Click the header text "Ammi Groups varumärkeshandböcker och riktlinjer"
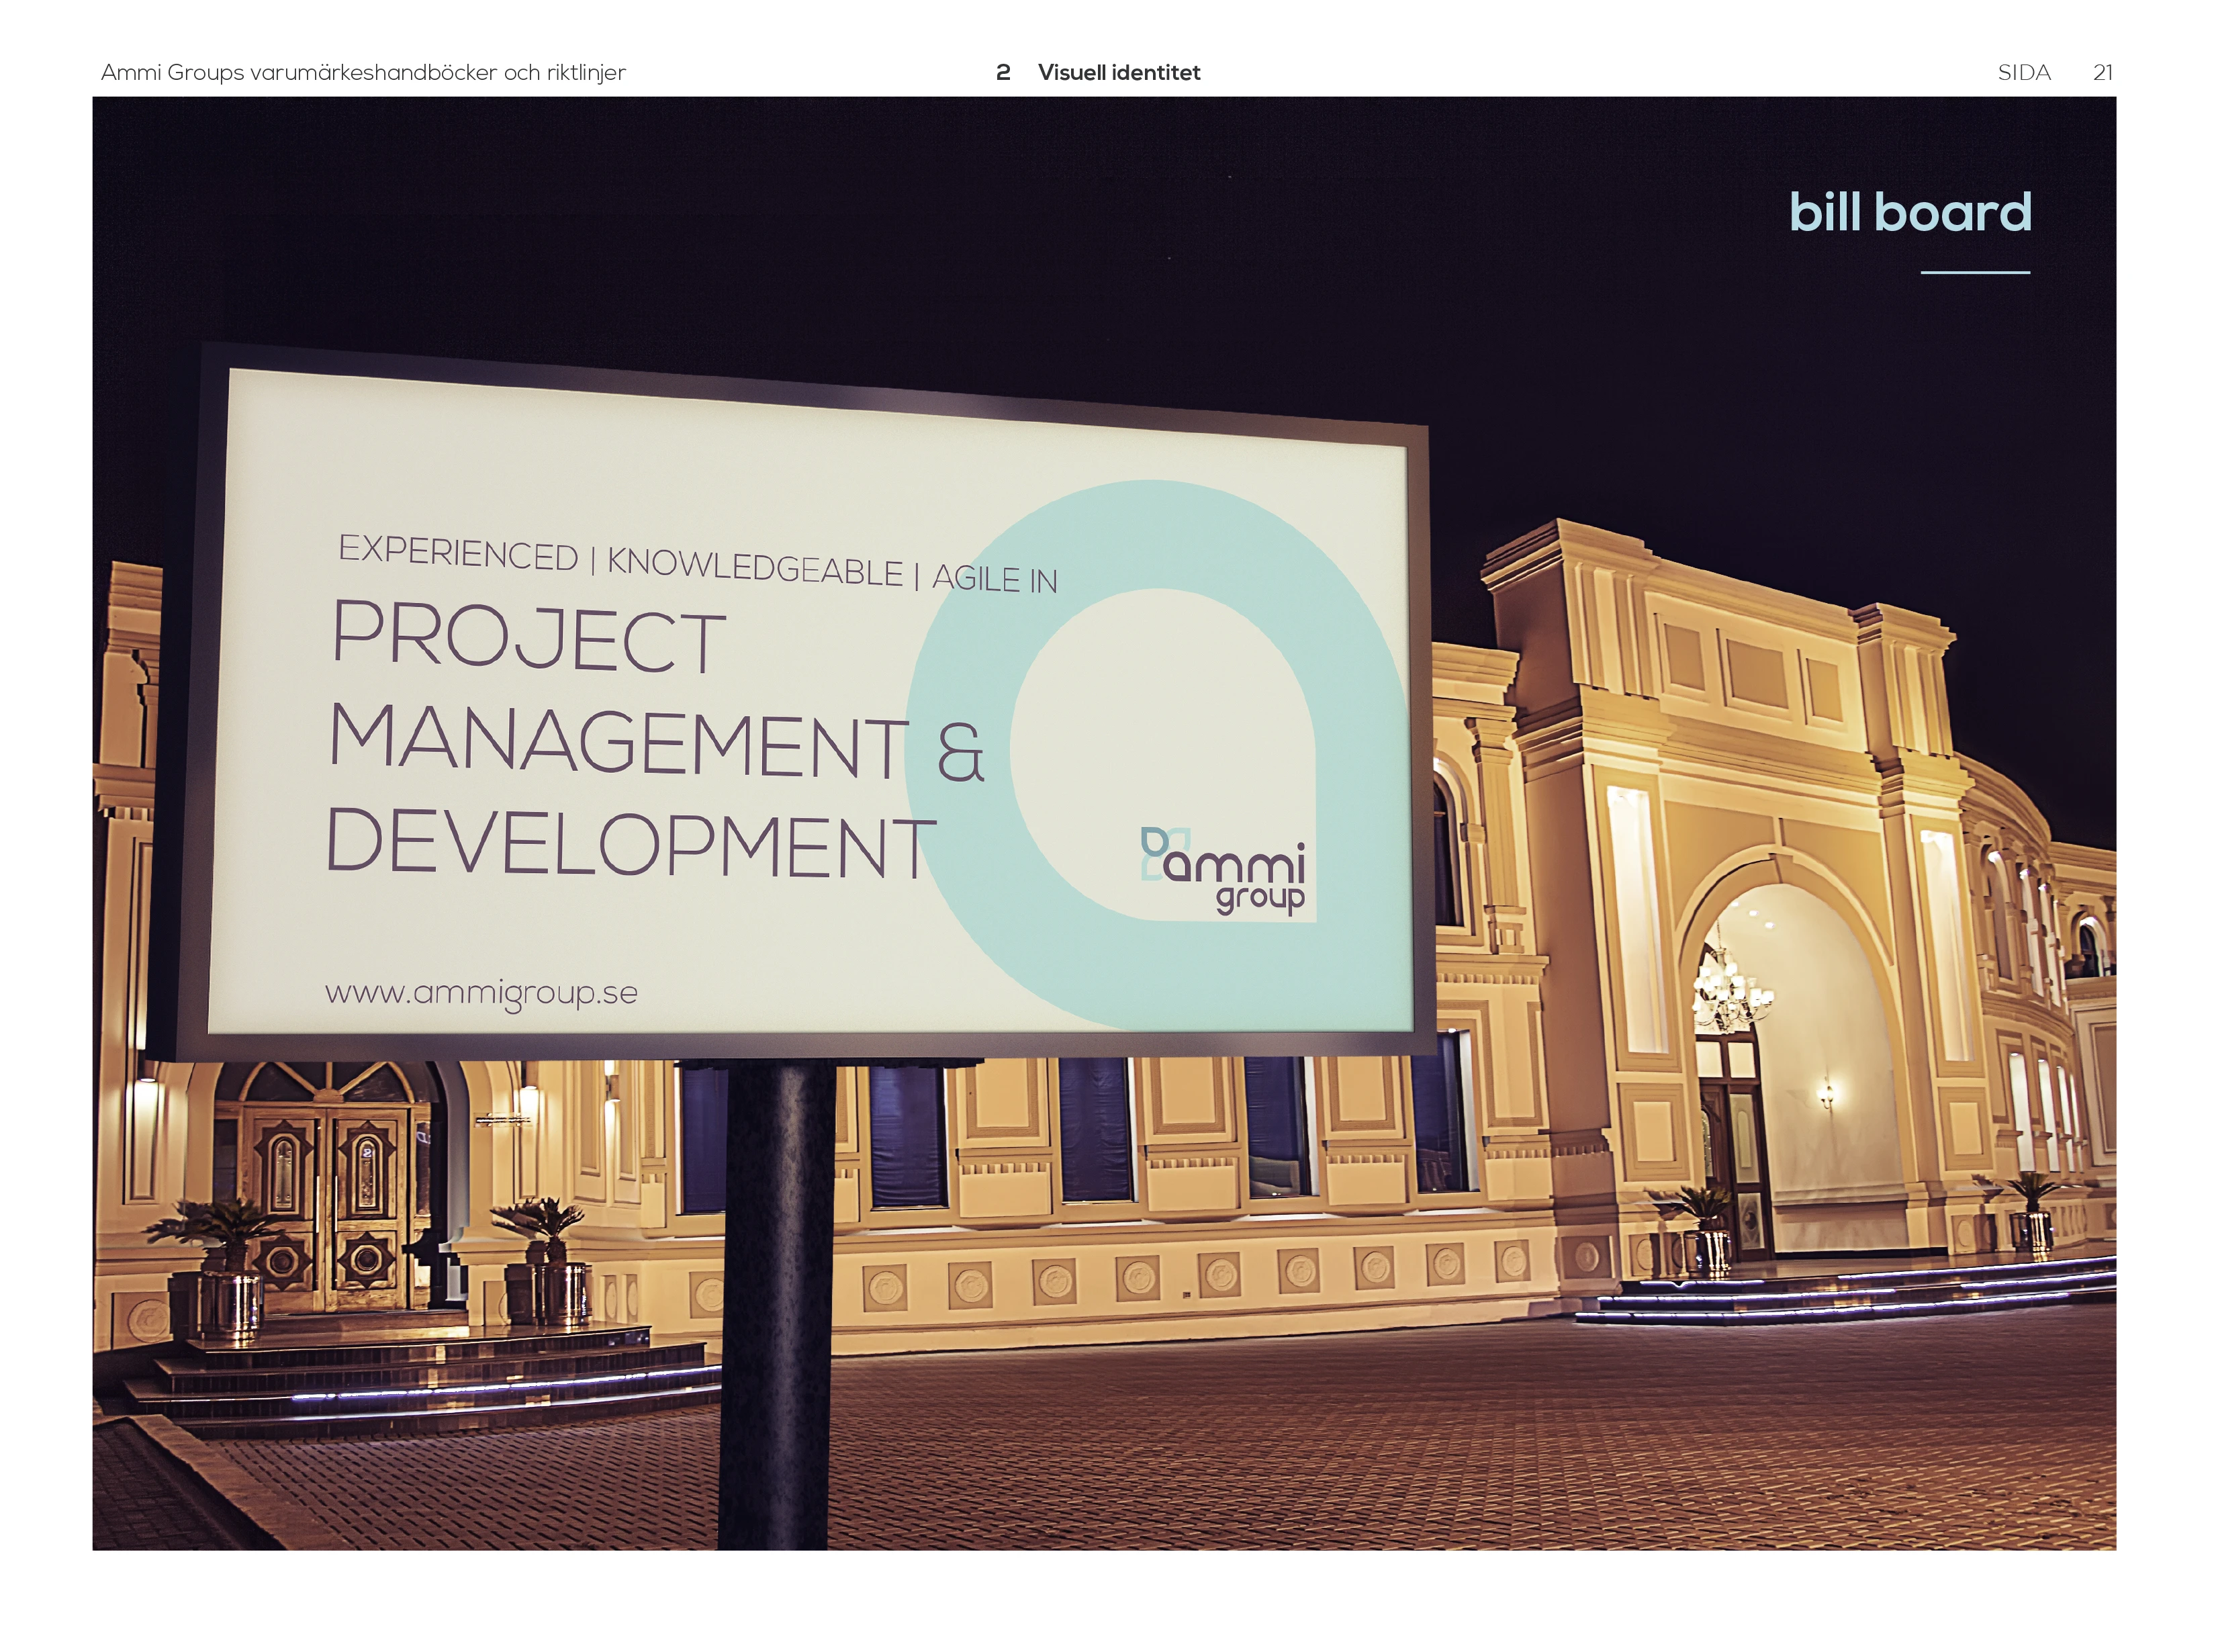 click(363, 72)
